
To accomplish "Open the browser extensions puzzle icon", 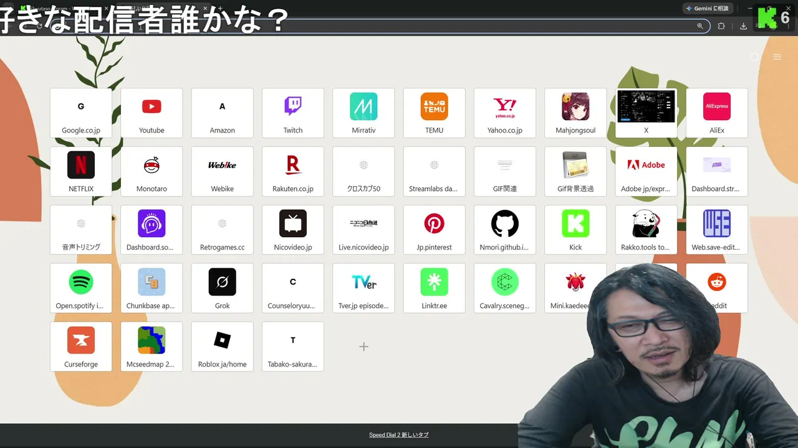I will (721, 26).
